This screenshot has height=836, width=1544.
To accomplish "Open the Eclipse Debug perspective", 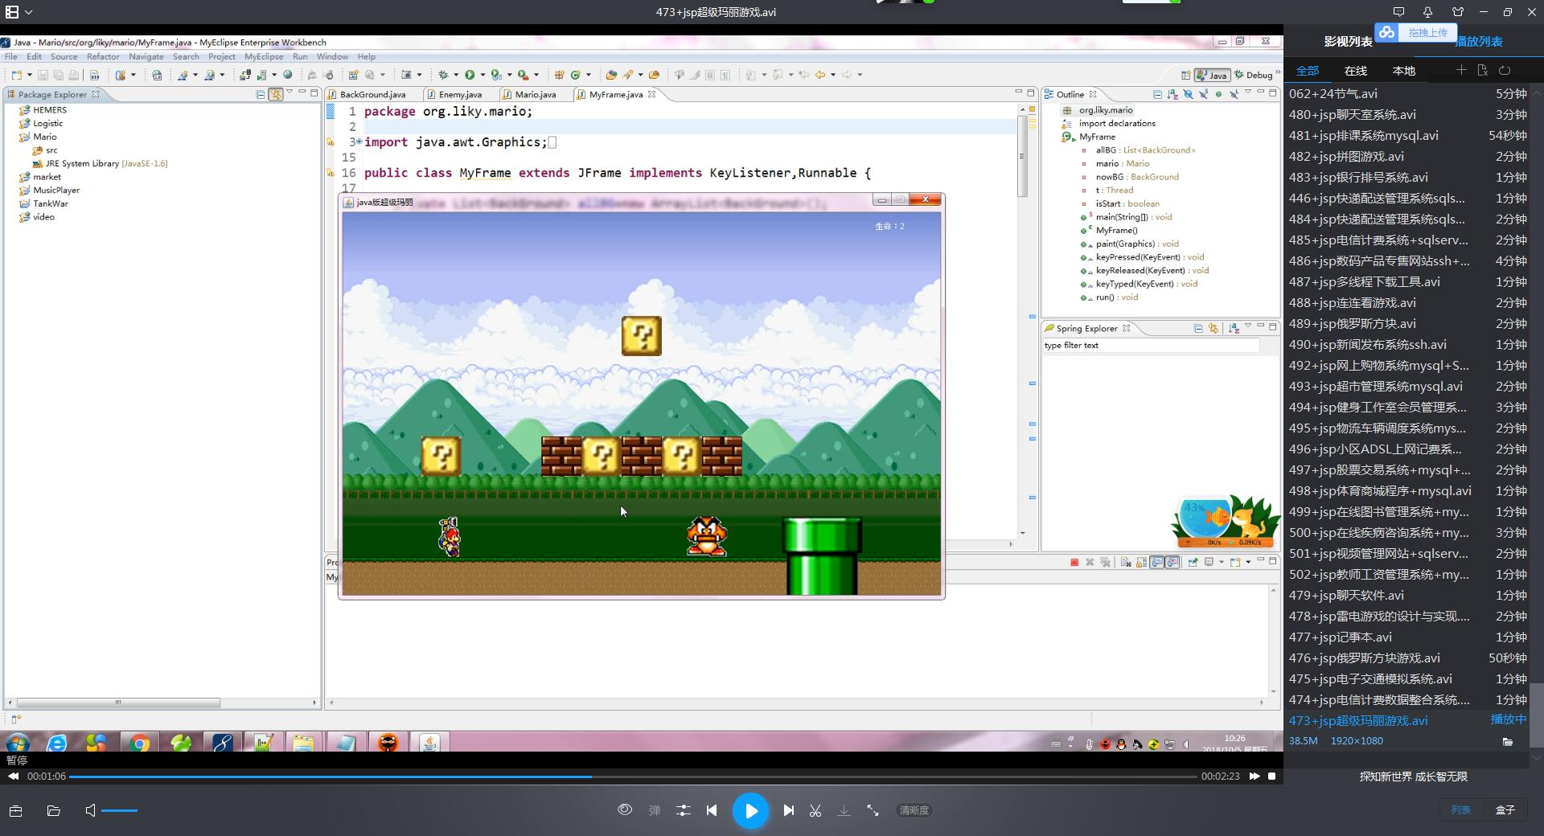I will point(1254,75).
